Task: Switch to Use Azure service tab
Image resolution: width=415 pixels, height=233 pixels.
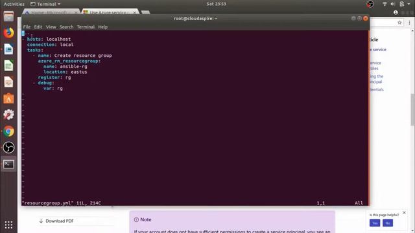Action: pos(110,12)
